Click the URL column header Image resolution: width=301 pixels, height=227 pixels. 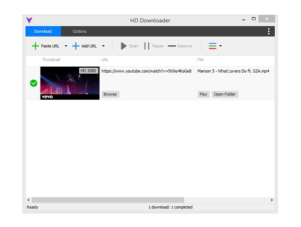point(105,59)
